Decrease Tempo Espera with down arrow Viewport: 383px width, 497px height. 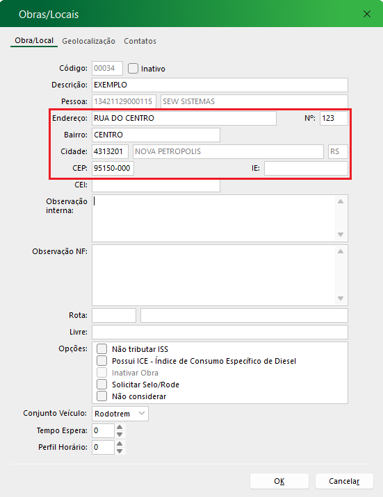click(120, 435)
